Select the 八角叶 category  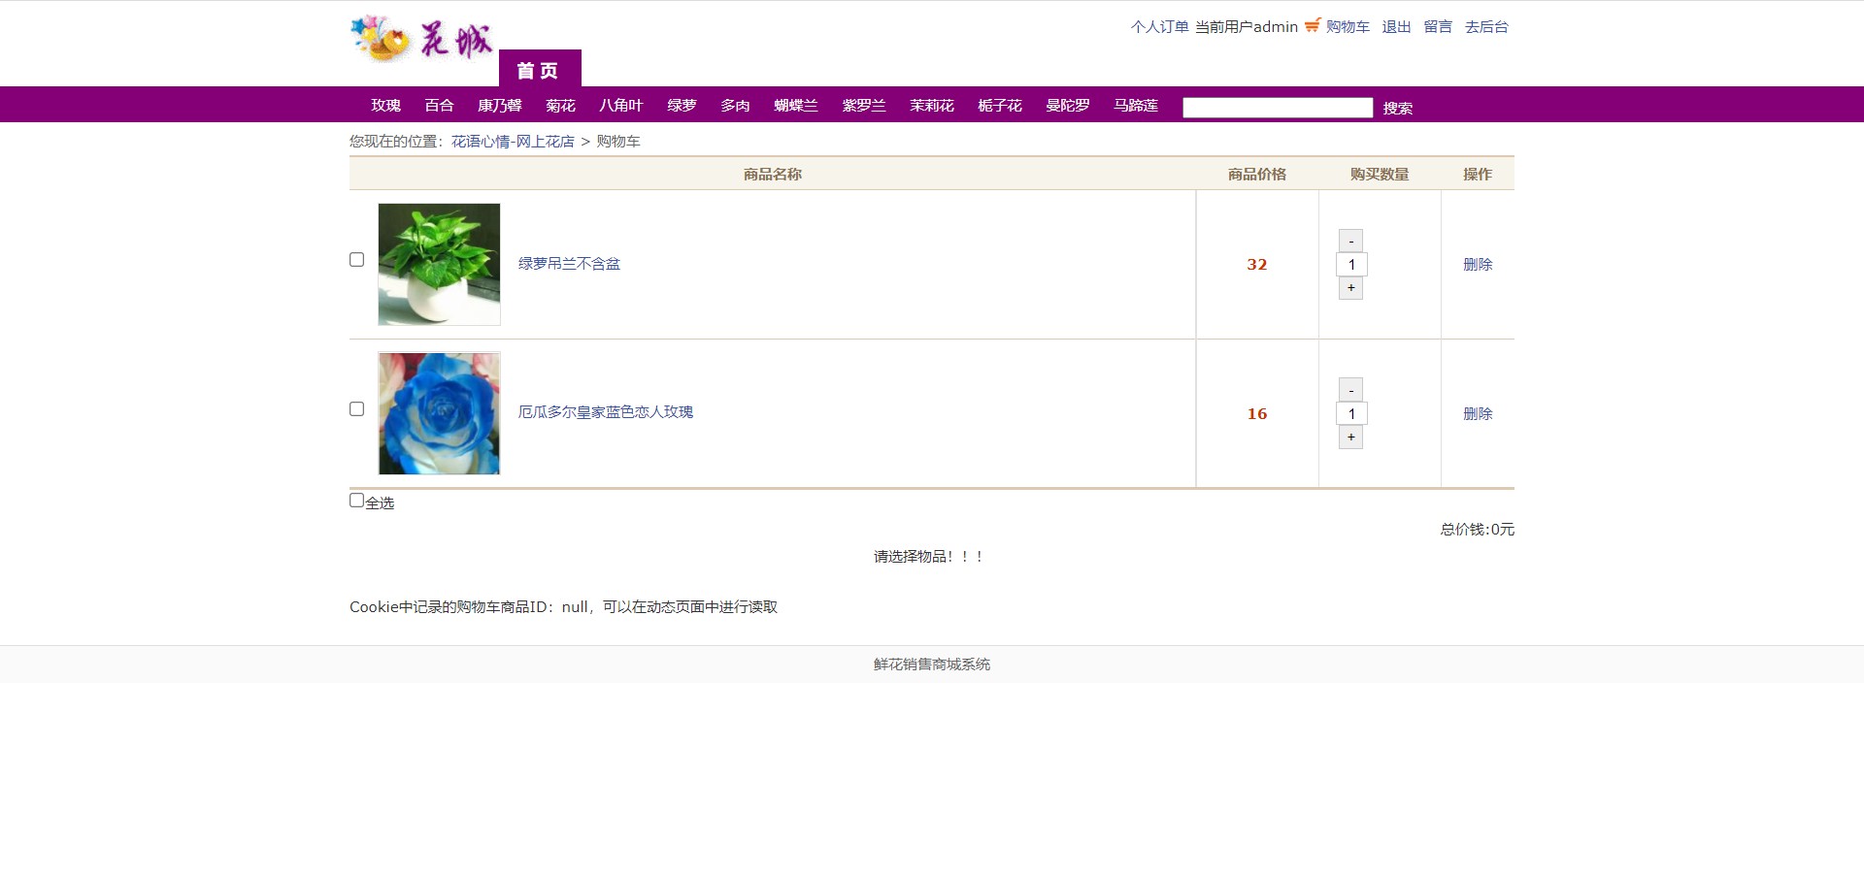[620, 106]
